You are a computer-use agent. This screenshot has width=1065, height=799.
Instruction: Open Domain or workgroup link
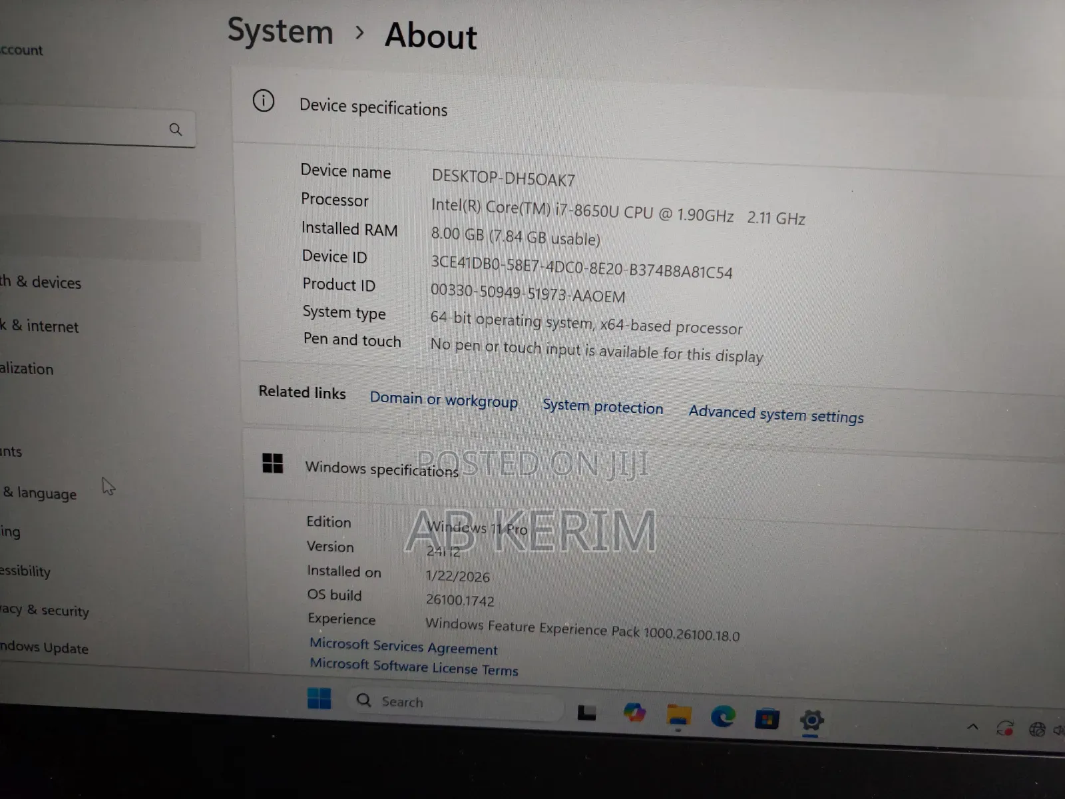(x=444, y=400)
